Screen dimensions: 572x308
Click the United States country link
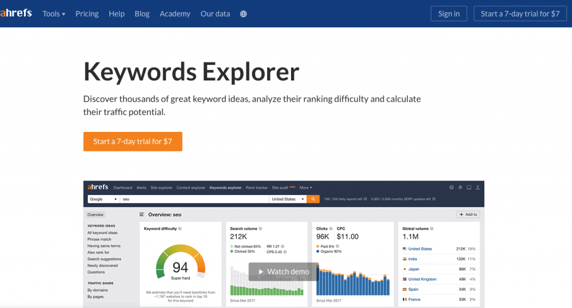click(x=420, y=249)
